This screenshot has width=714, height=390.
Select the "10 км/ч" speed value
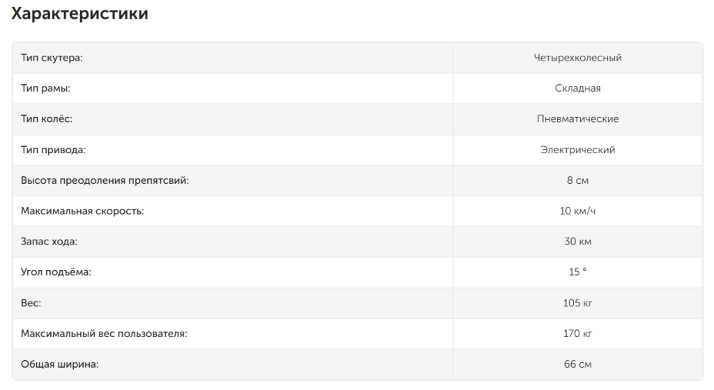click(x=577, y=211)
